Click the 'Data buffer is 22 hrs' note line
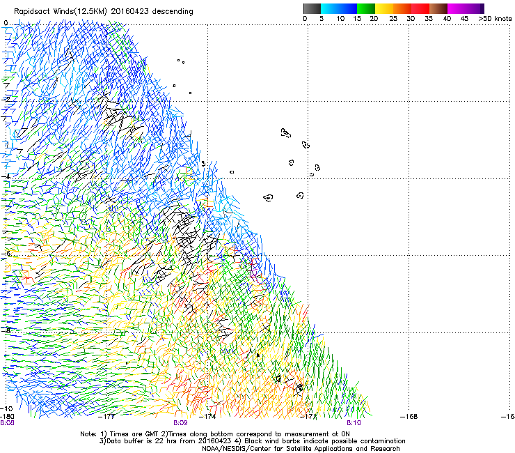 click(x=252, y=441)
